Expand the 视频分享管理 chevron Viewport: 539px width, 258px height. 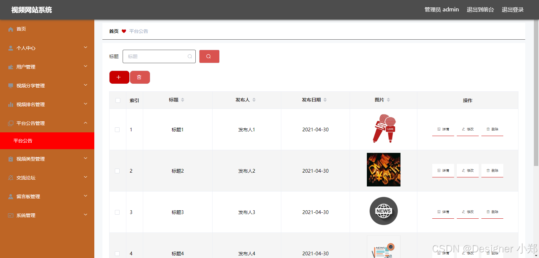[86, 85]
